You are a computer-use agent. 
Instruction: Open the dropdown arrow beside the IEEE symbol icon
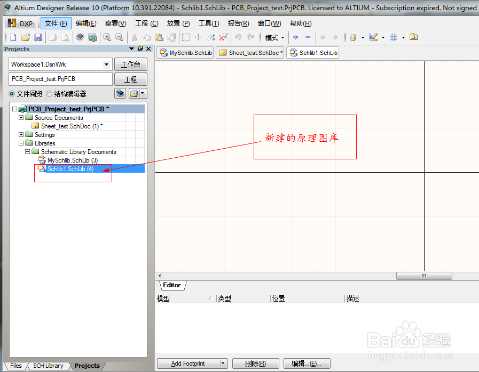point(363,37)
